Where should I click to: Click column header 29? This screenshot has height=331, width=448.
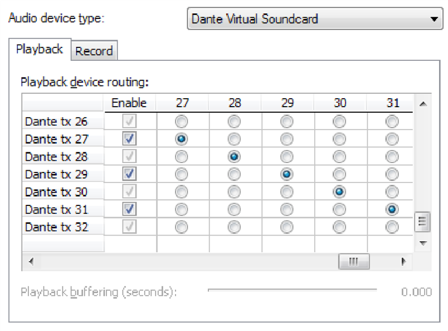pyautogui.click(x=288, y=103)
